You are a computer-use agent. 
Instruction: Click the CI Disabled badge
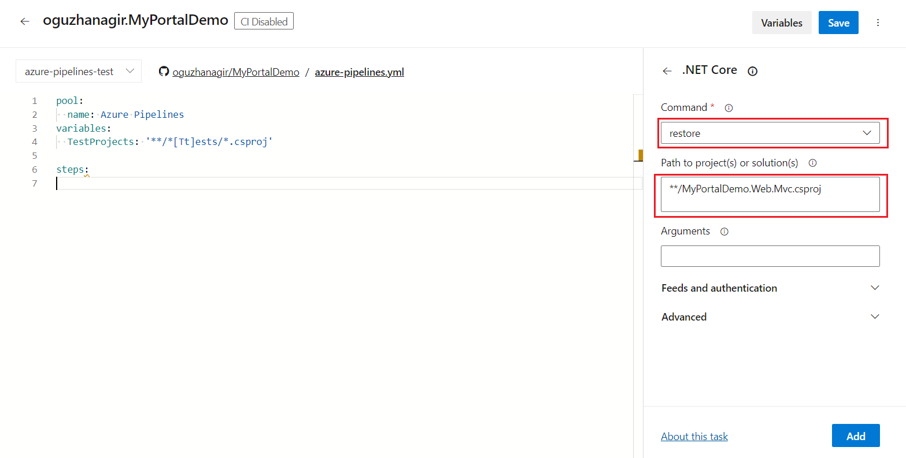[264, 21]
